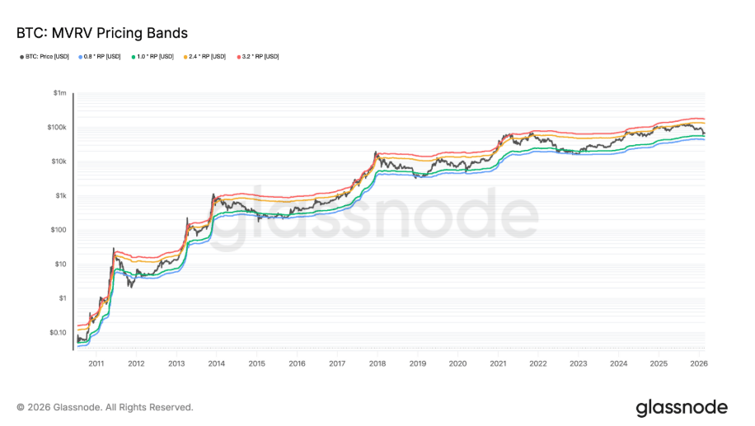Click the green 1.0 * RP legend dot
755x426 pixels.
click(132, 57)
